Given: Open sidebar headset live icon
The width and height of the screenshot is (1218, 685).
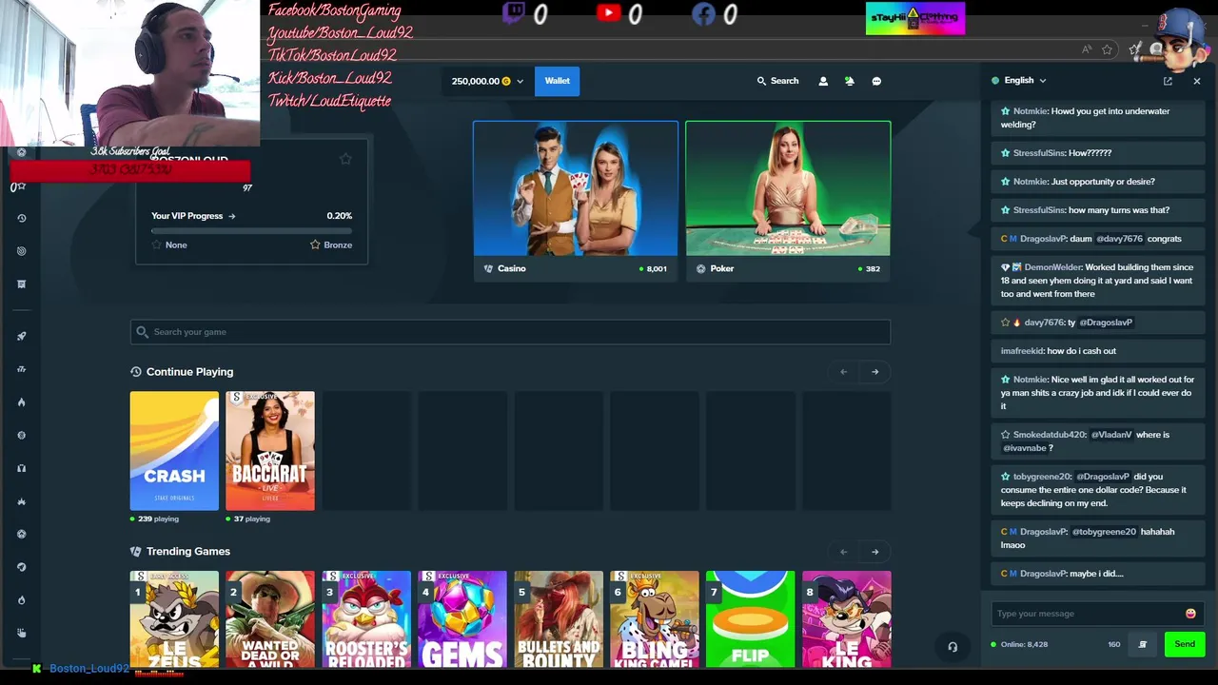Looking at the screenshot, I should click(21, 468).
